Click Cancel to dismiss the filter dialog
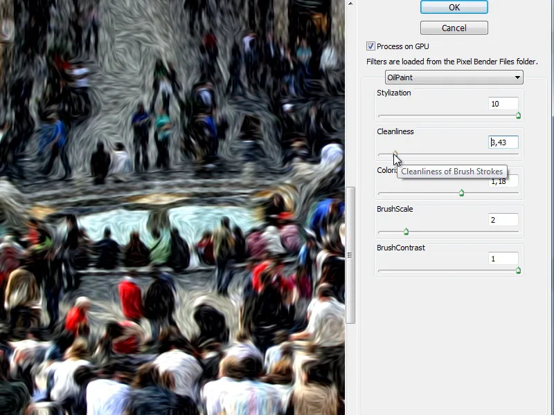The width and height of the screenshot is (554, 415). tap(454, 28)
